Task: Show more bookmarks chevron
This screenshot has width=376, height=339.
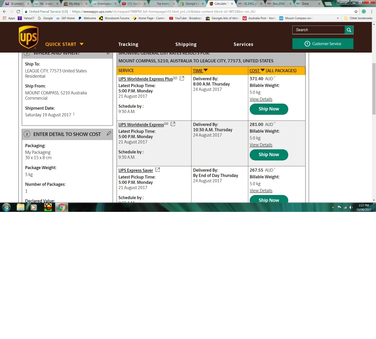Action: (338, 18)
